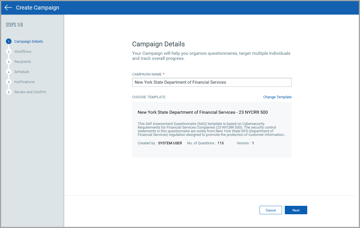Navigate back using the back arrow

8,8
